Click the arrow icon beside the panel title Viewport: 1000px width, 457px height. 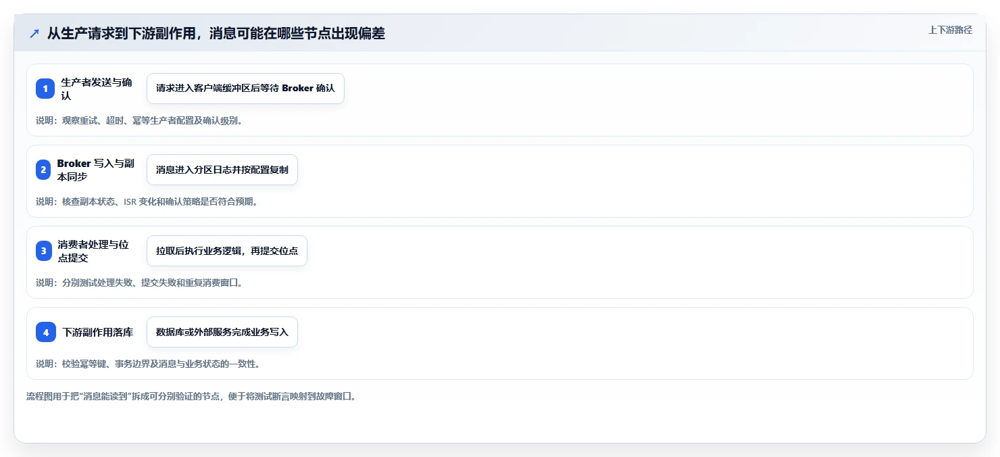[x=34, y=33]
